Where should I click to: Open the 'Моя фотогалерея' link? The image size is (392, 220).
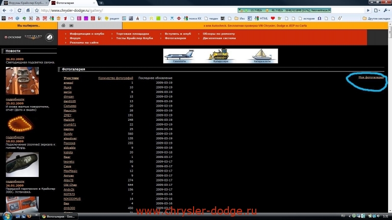click(x=371, y=77)
